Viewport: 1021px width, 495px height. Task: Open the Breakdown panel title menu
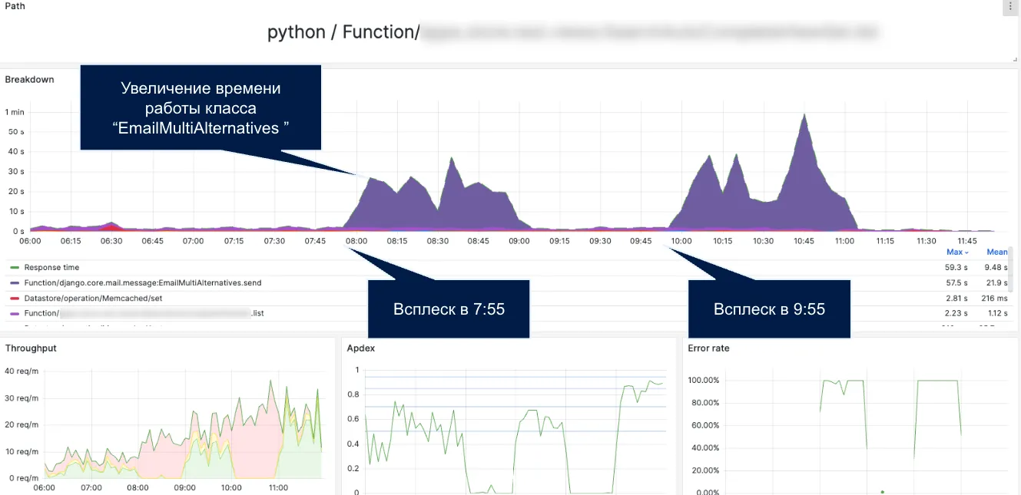click(x=29, y=79)
